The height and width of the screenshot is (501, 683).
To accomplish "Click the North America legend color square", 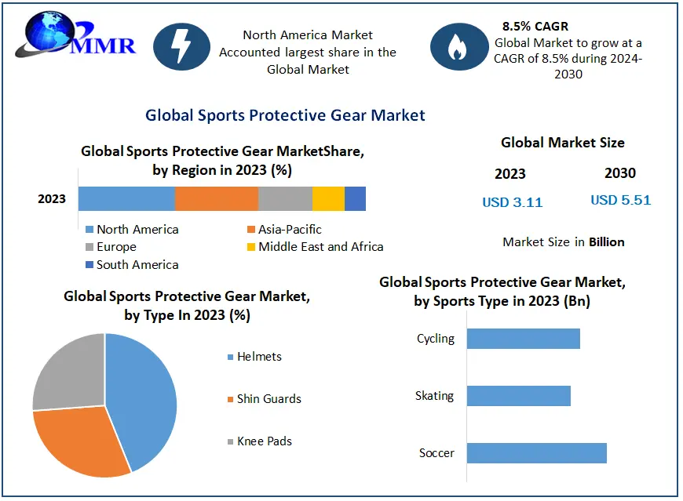I will pos(89,230).
